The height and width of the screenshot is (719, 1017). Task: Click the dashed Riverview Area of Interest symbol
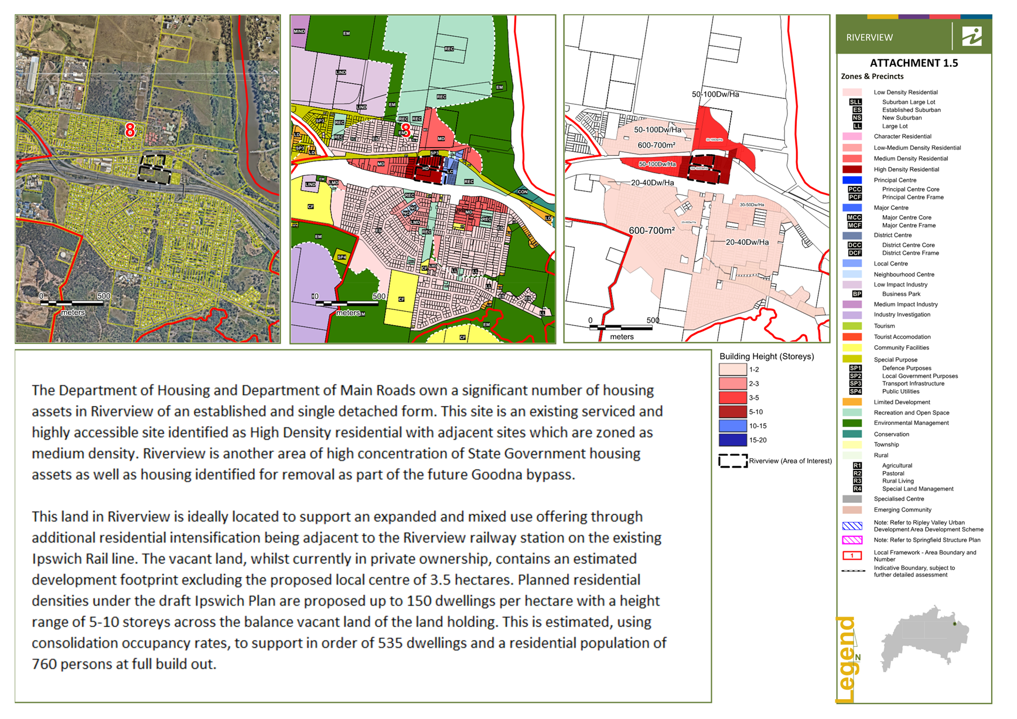click(x=733, y=461)
